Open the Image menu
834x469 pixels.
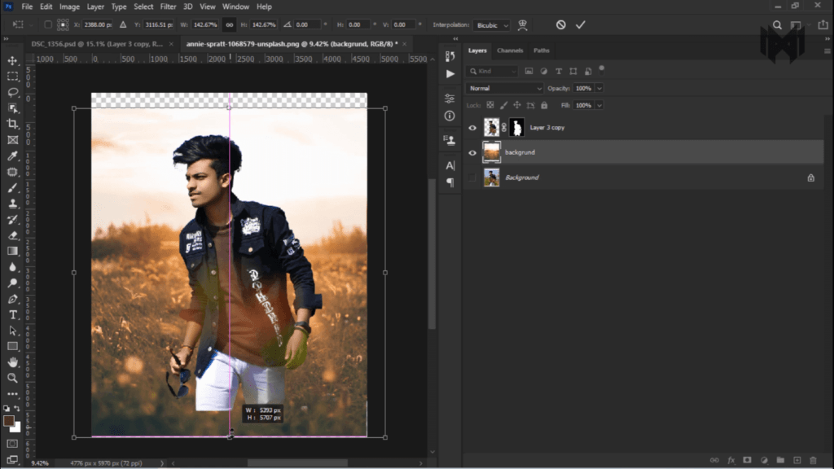pyautogui.click(x=69, y=7)
